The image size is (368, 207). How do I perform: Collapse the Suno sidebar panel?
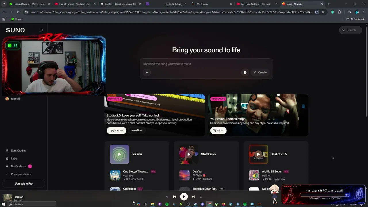(41, 30)
